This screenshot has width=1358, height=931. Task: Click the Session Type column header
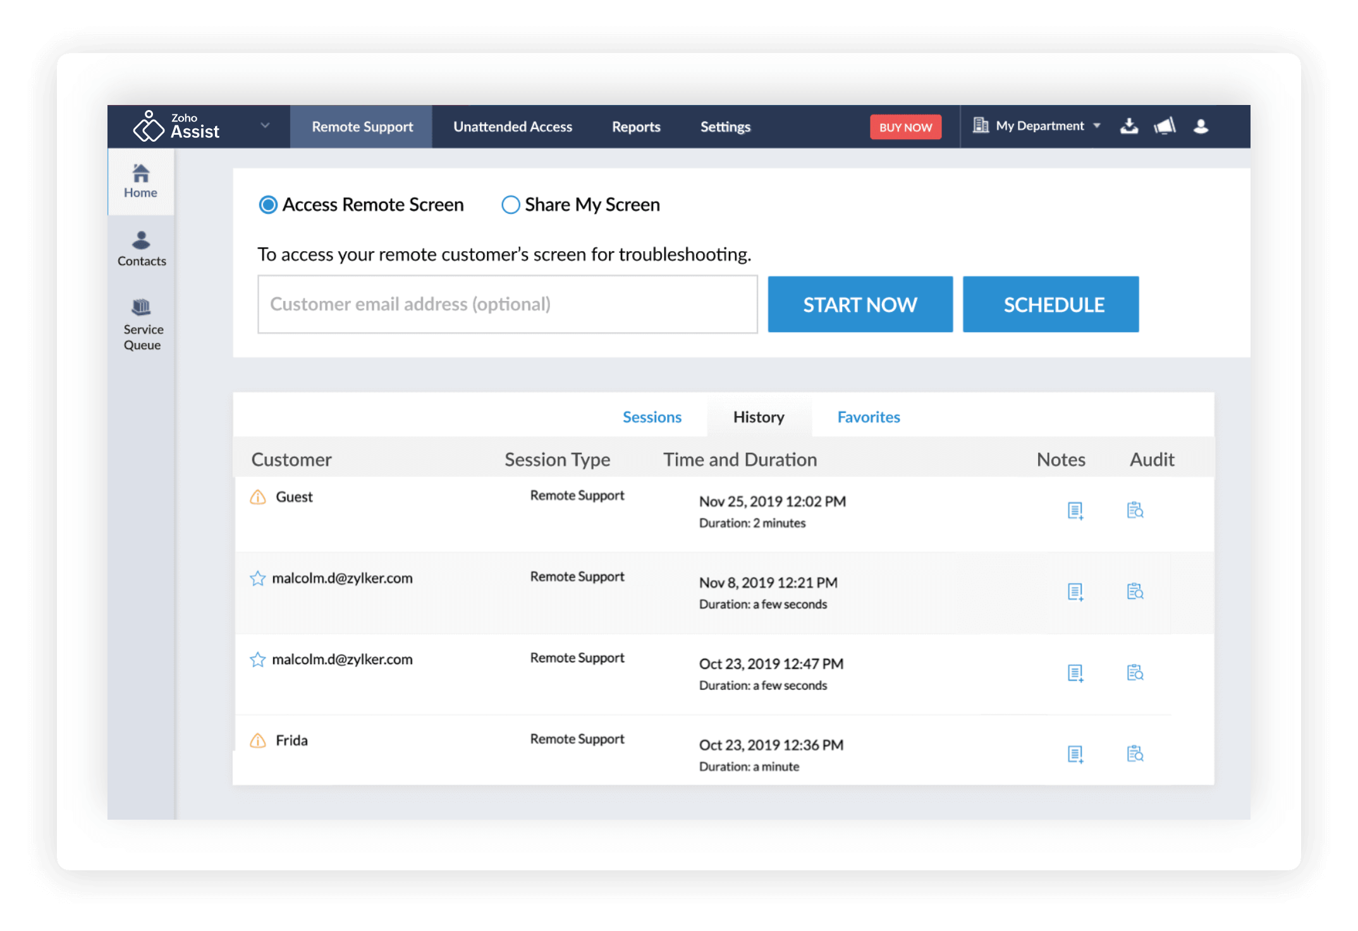[557, 459]
